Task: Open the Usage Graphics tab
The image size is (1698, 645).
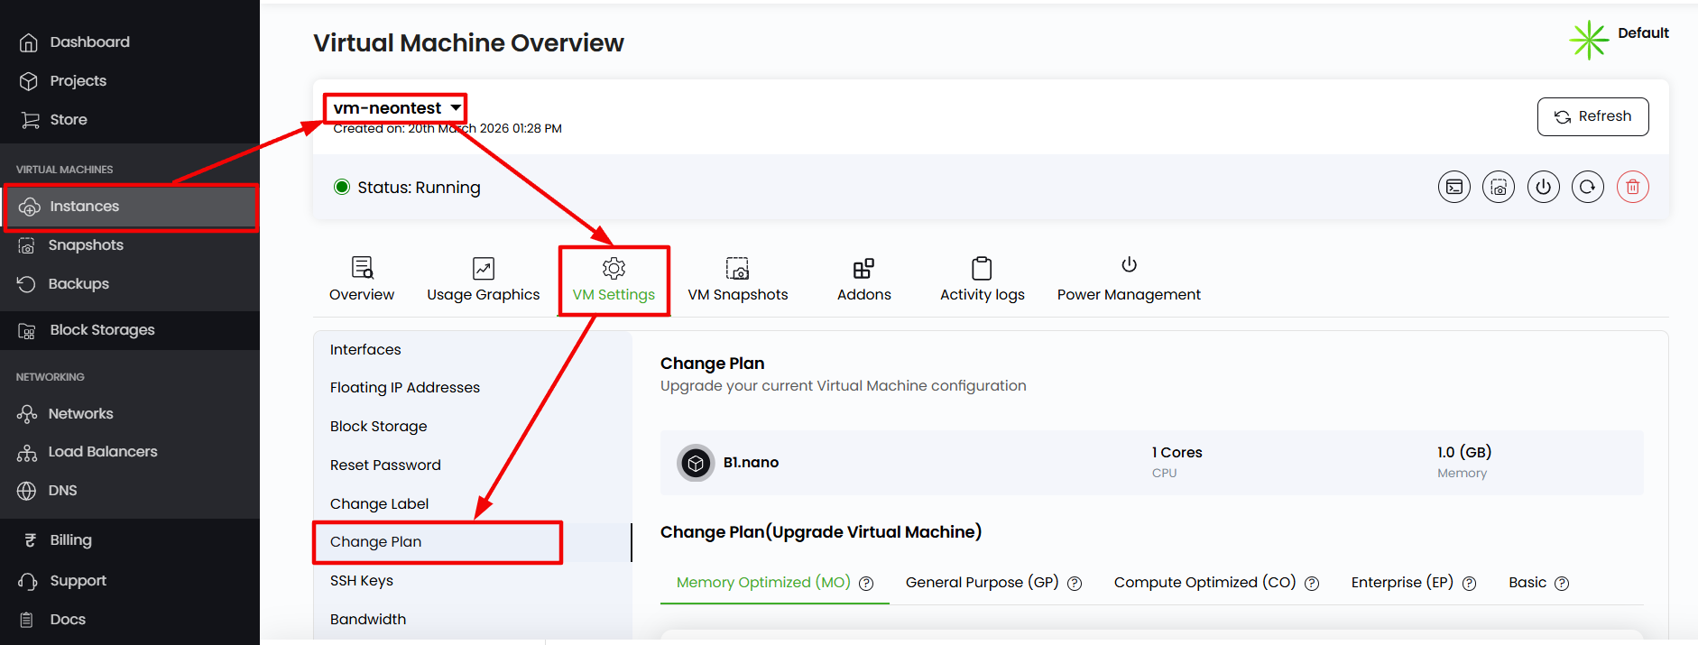Action: pyautogui.click(x=483, y=280)
